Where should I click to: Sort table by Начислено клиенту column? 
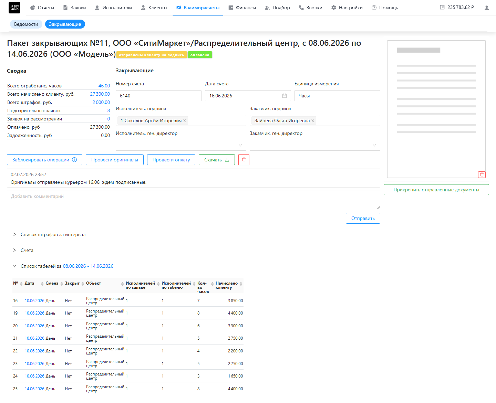241,284
